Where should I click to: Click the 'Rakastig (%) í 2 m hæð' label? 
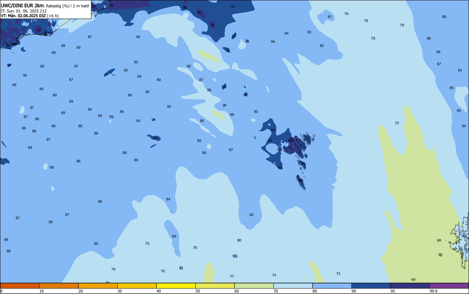point(67,6)
